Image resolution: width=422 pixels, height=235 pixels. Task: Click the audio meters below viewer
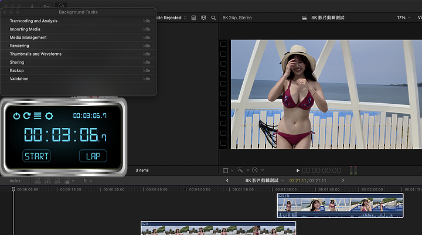point(353,170)
